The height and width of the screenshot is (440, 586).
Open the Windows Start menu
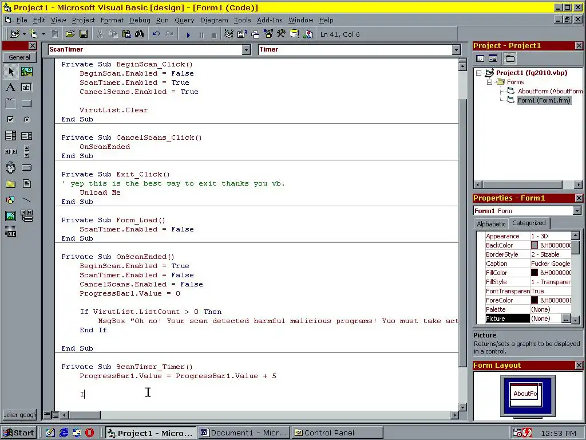19,433
